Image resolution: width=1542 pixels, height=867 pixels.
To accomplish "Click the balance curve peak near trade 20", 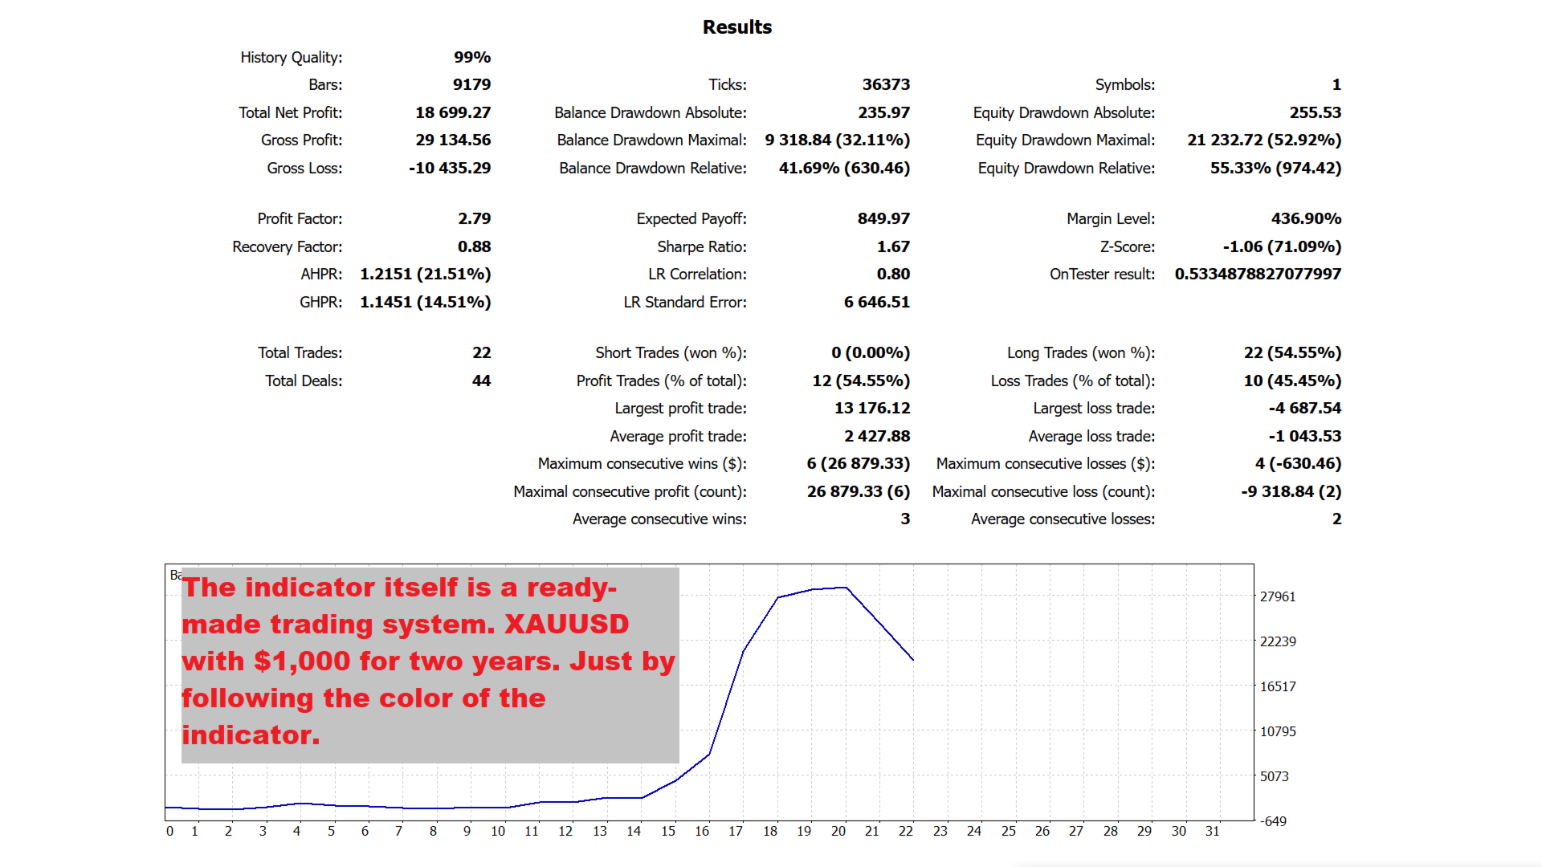I will click(x=846, y=588).
